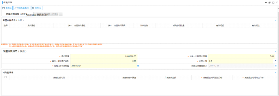Viewport: 279px width, 96px height.
Task: Click the 月减免税金额 column header
Action: pyautogui.click(x=171, y=78)
